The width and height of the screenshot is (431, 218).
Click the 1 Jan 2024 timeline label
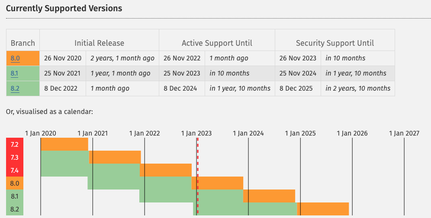click(248, 133)
